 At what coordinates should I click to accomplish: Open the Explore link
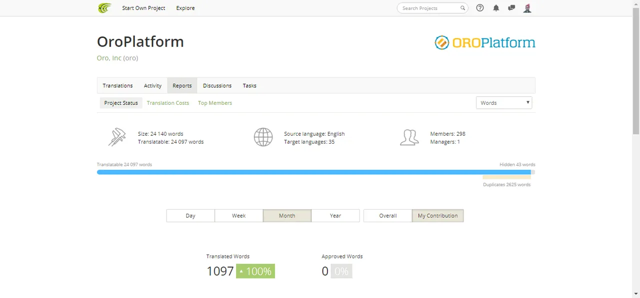(185, 8)
